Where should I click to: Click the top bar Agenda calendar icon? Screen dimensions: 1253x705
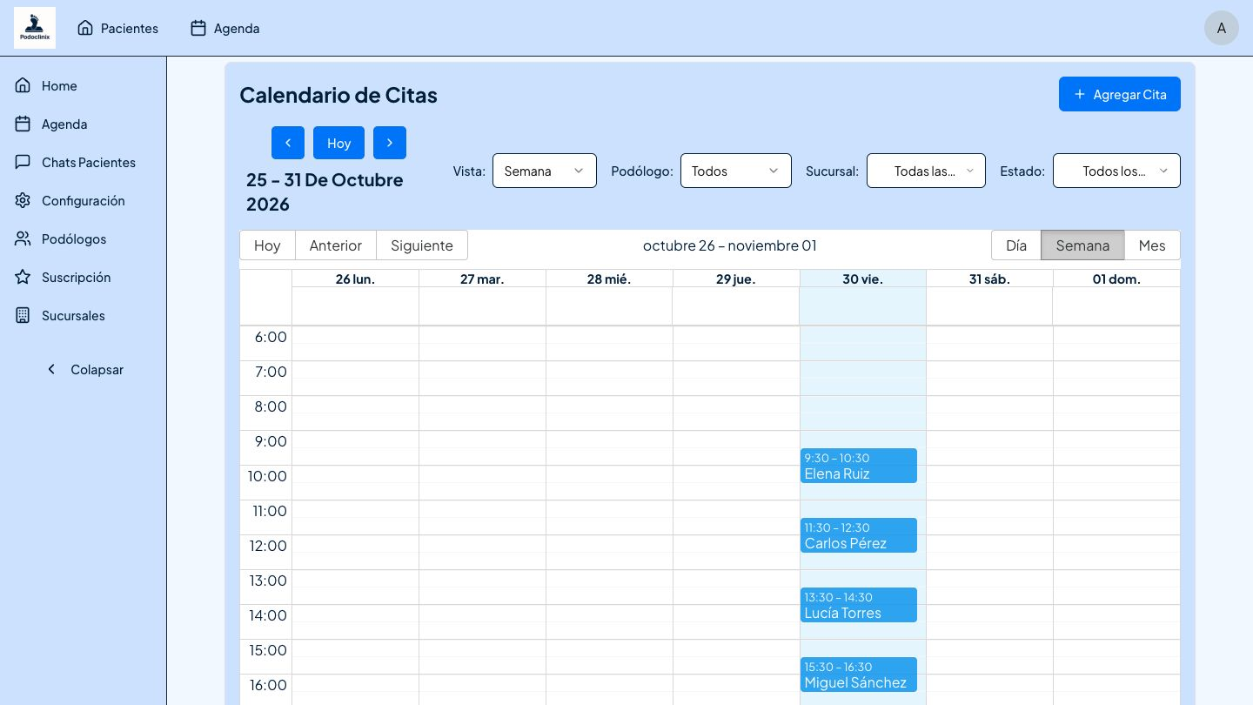198,28
